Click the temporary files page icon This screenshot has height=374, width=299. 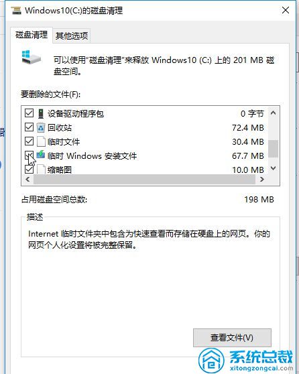click(41, 141)
